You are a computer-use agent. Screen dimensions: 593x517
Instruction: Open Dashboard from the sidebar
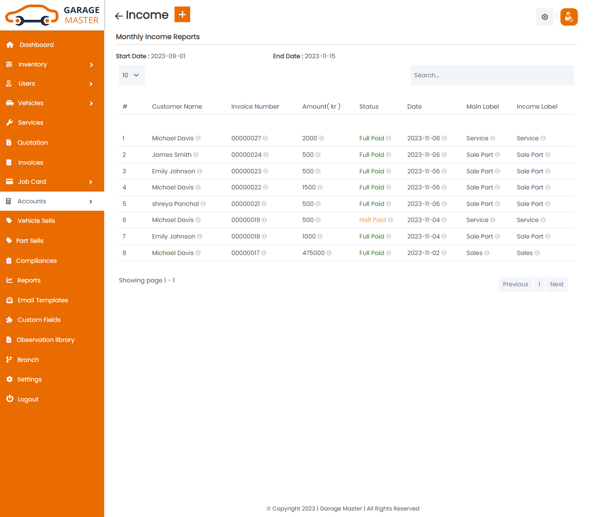[x=36, y=45]
